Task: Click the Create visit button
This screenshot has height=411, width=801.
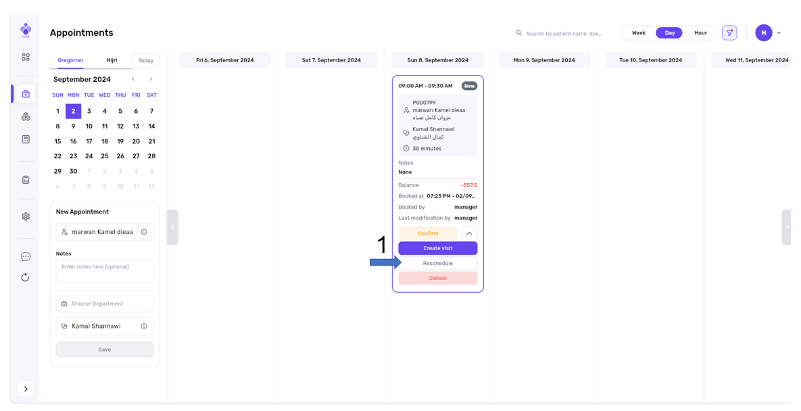Action: [438, 248]
